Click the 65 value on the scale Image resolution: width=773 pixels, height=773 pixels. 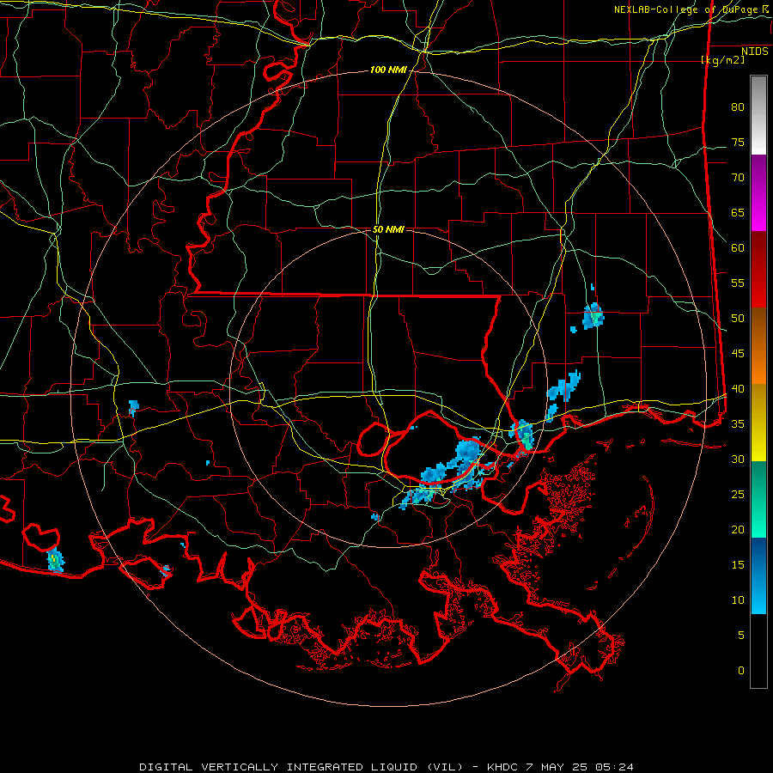tap(738, 212)
